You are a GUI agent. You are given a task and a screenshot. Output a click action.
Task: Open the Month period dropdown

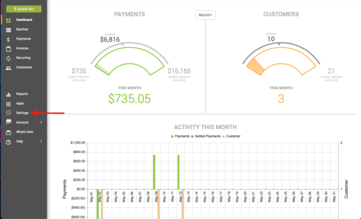pos(205,15)
